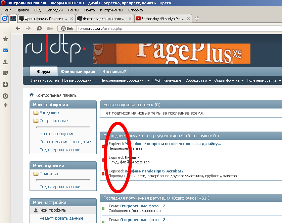Open the Contacts person panel in the sidebar
Image resolution: width=282 pixels, height=223 pixels.
(5, 62)
